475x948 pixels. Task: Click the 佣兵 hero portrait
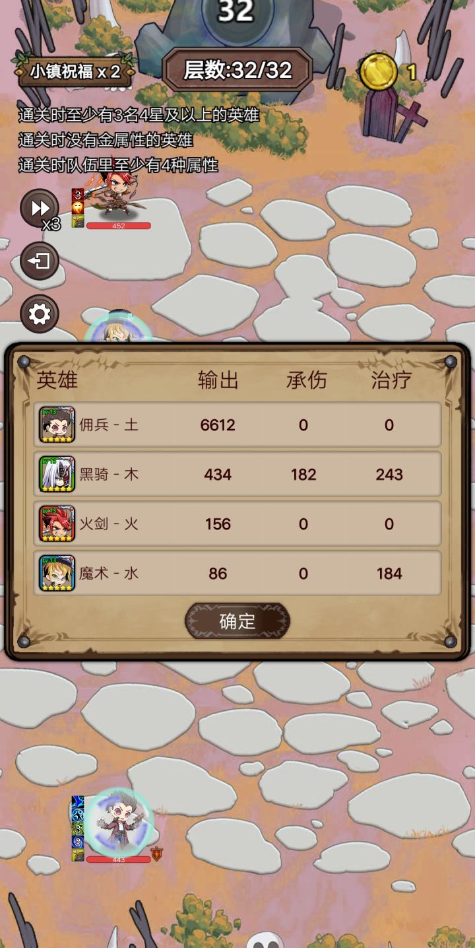pyautogui.click(x=57, y=424)
